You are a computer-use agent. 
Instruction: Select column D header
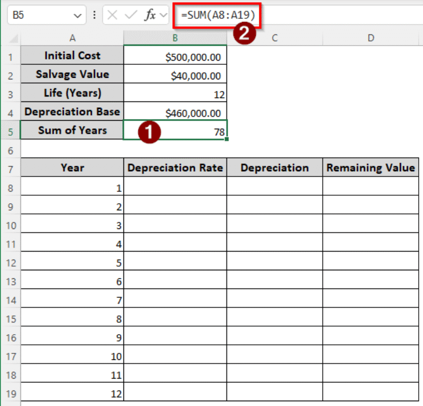click(x=371, y=38)
